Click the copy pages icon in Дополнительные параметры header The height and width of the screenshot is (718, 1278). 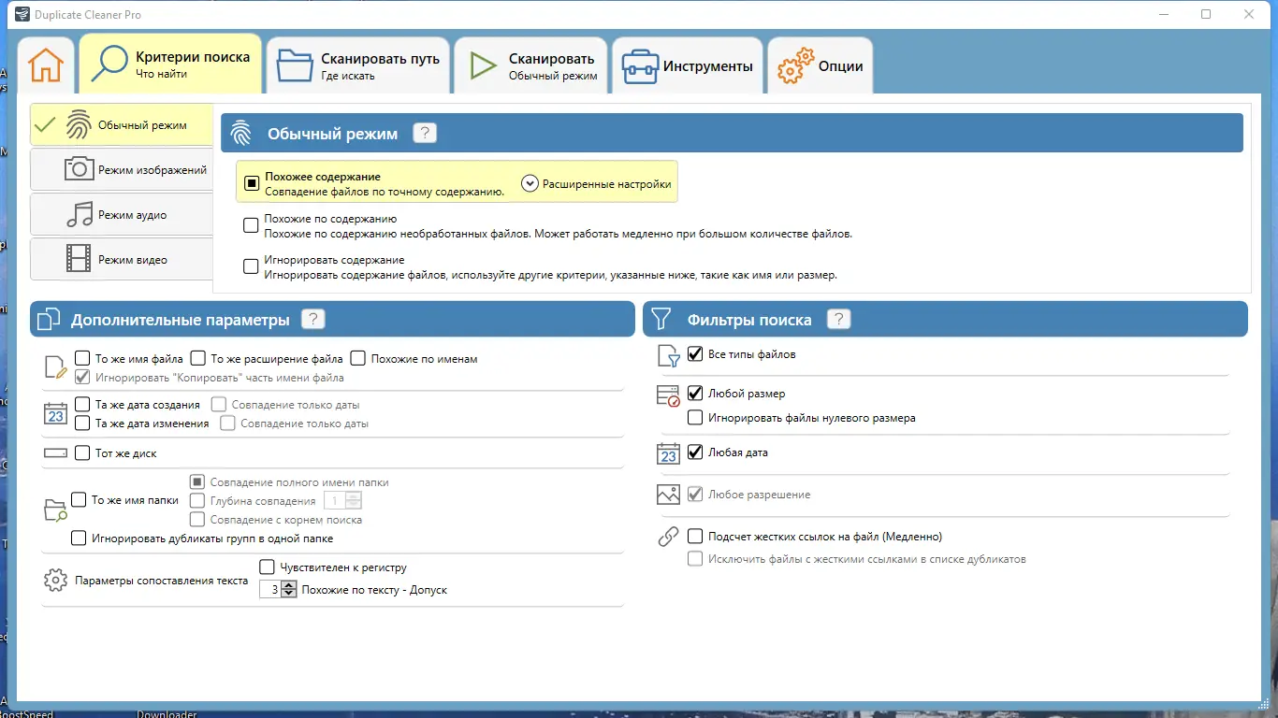48,320
